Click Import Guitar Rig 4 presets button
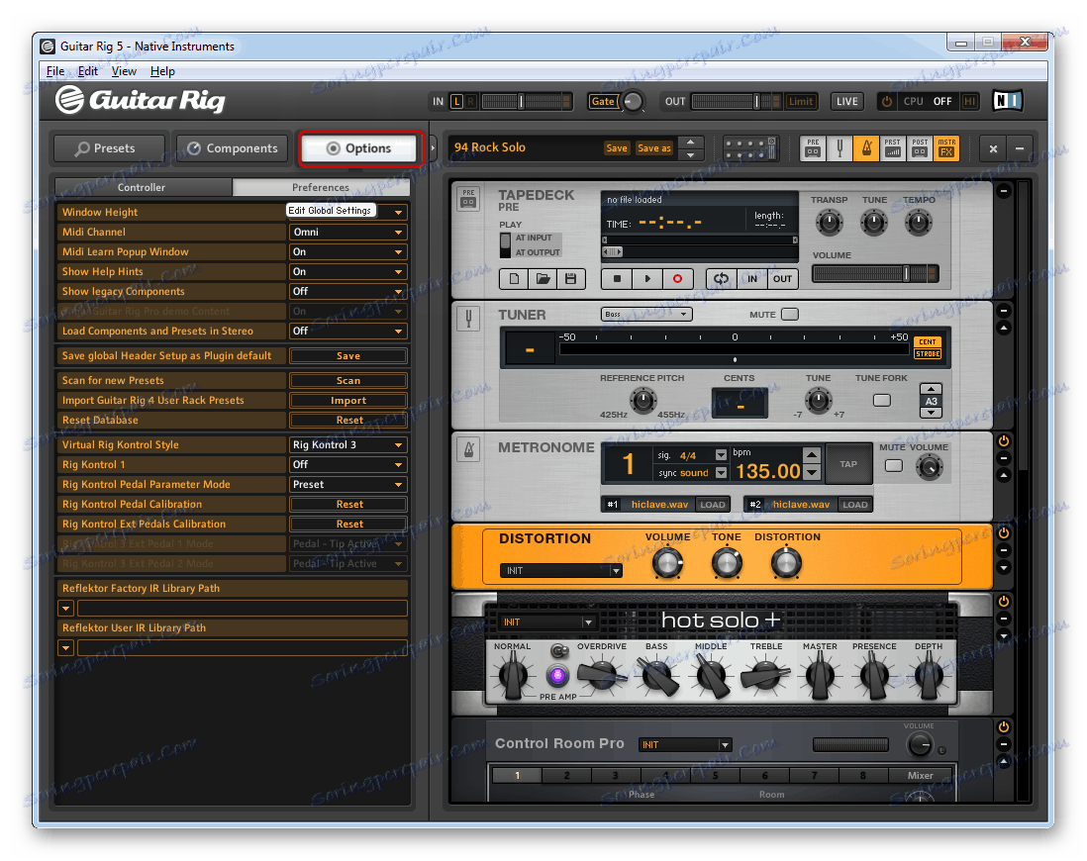 coord(348,401)
